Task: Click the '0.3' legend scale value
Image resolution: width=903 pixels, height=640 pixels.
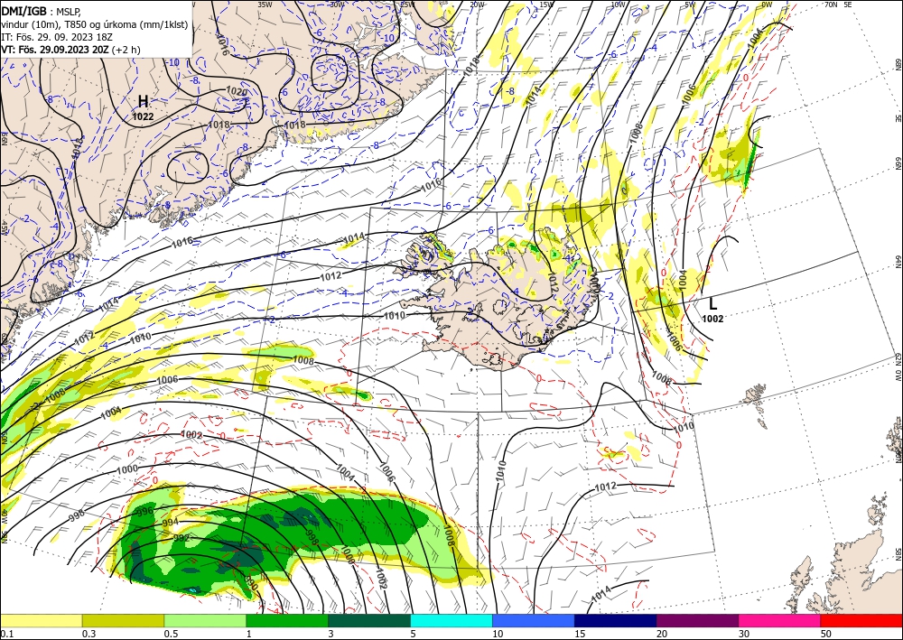Action: (x=88, y=634)
